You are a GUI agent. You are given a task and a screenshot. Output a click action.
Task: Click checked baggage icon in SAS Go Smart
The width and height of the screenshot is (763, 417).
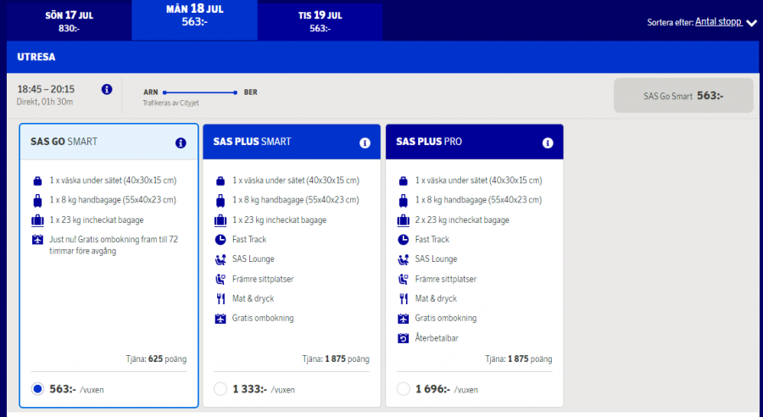[37, 220]
